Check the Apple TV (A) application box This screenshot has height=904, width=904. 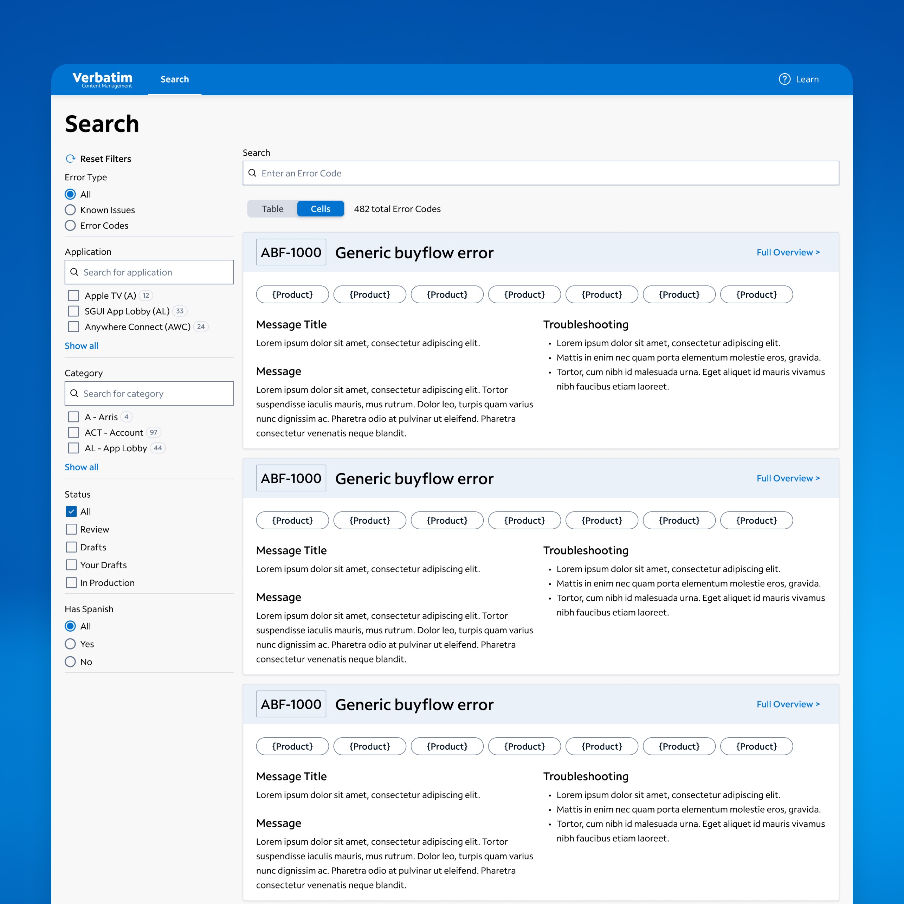[x=73, y=295]
